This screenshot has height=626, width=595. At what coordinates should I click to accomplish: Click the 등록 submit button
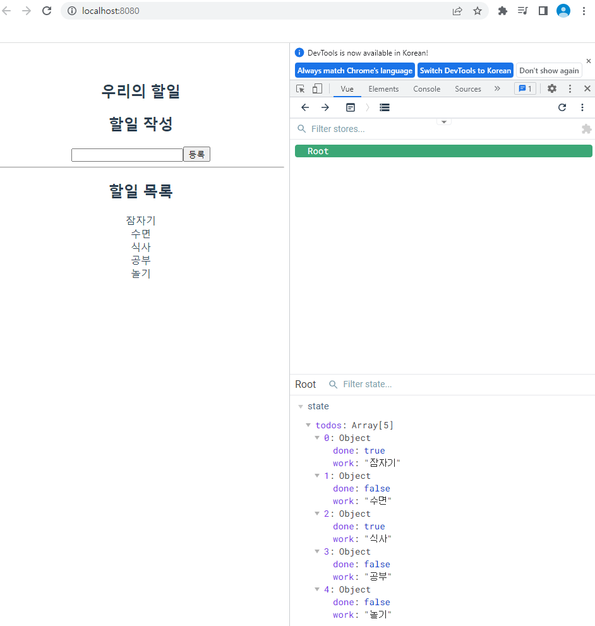pos(196,155)
